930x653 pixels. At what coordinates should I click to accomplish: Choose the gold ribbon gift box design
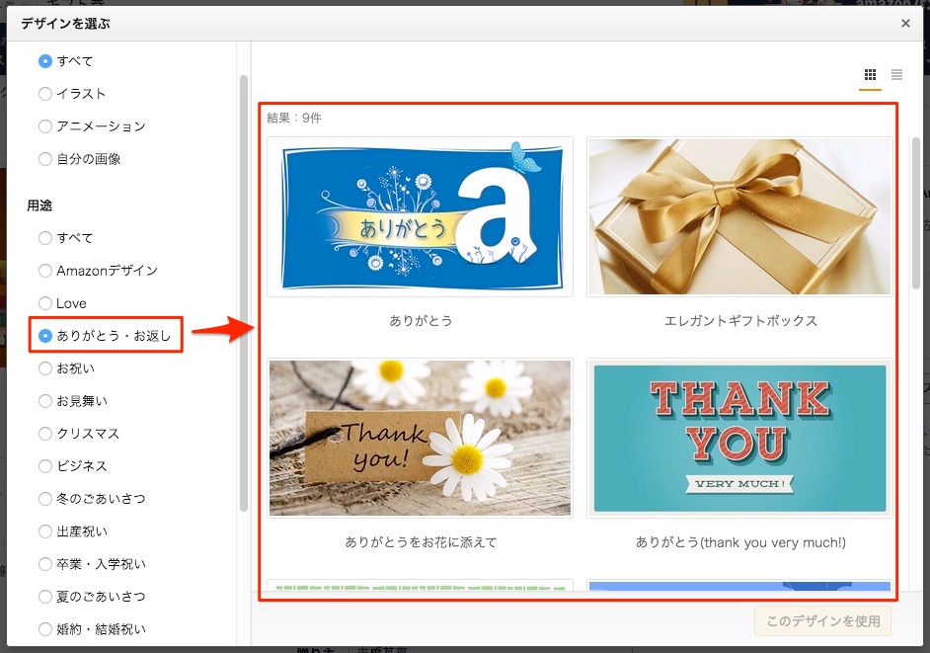coord(739,216)
